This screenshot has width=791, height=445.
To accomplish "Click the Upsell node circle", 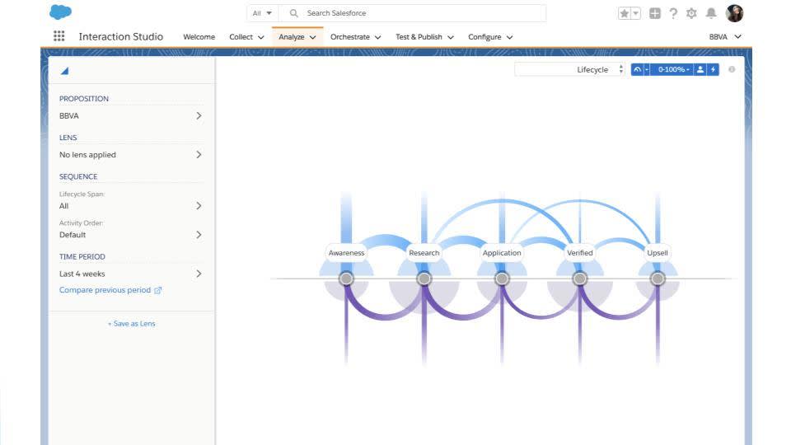I will tap(658, 279).
